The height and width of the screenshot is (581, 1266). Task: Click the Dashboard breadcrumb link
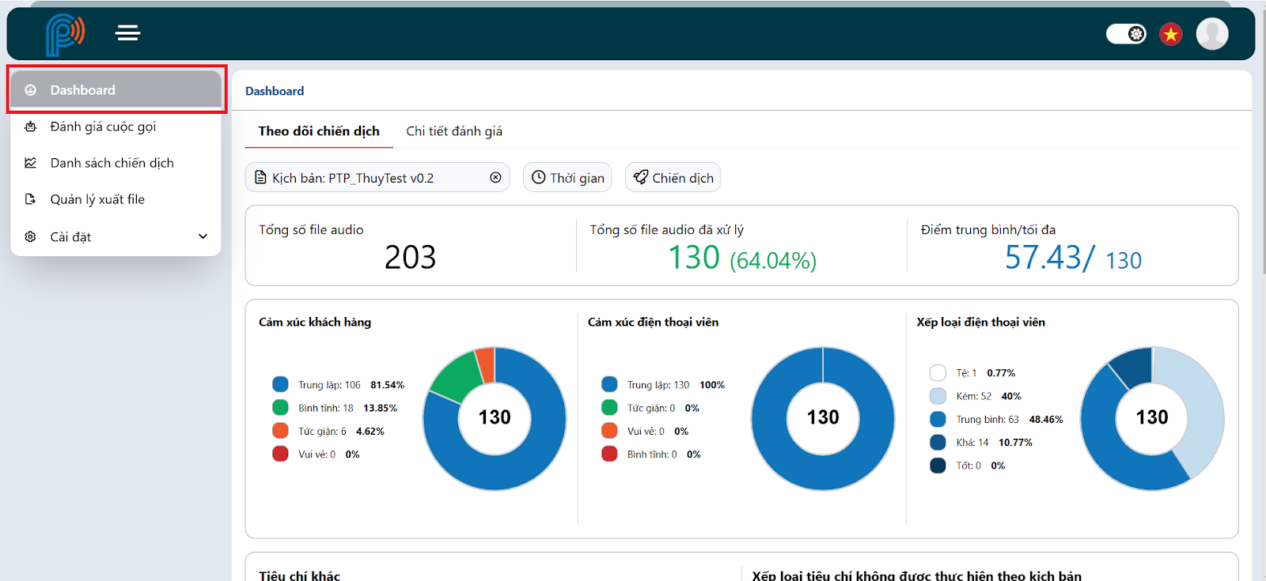pos(275,91)
